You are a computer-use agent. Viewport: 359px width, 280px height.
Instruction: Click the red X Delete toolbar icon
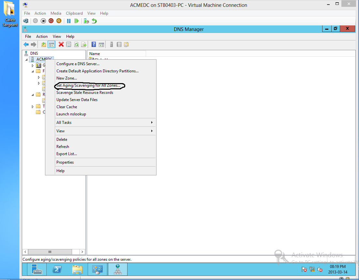[61, 44]
